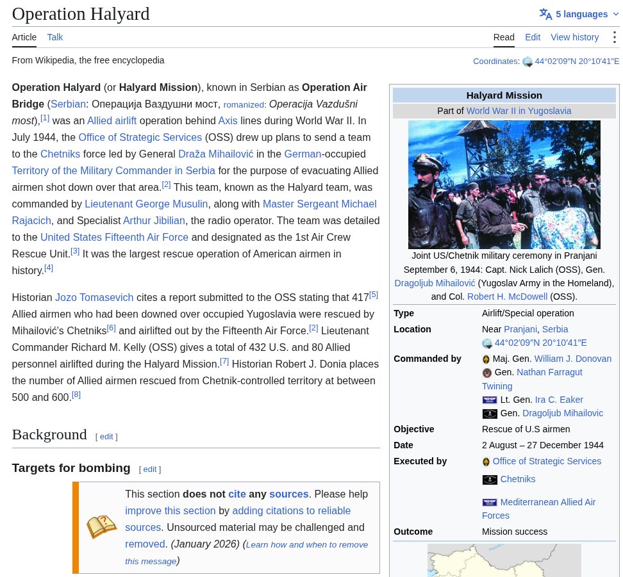Open the romanized link
Image resolution: width=623 pixels, height=577 pixels.
(244, 105)
